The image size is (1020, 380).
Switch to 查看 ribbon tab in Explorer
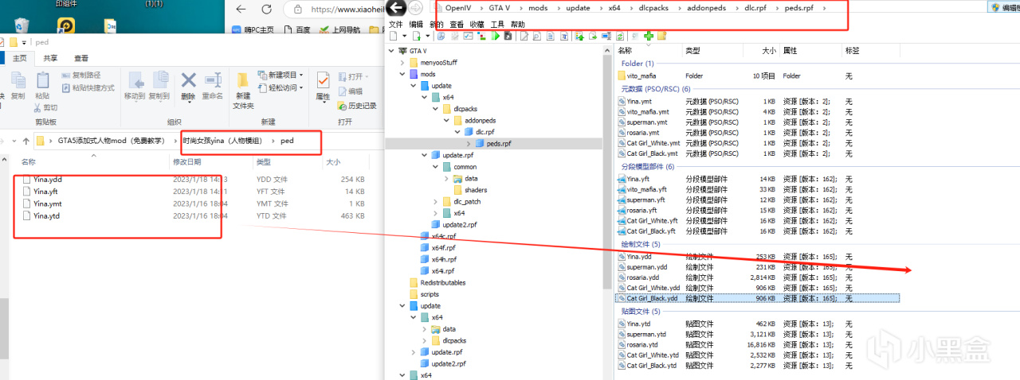click(81, 58)
